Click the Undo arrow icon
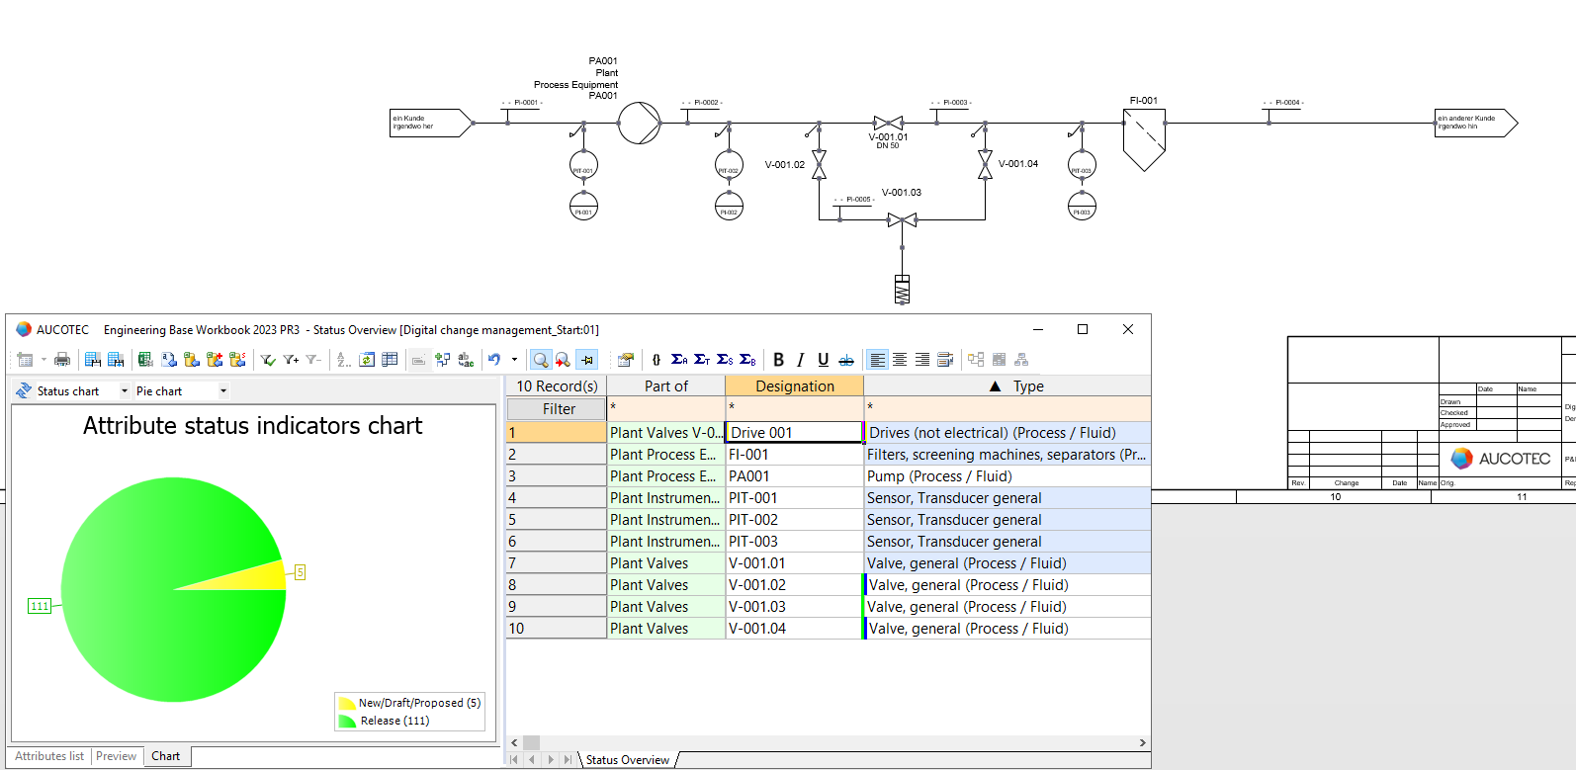This screenshot has height=770, width=1576. pos(494,360)
